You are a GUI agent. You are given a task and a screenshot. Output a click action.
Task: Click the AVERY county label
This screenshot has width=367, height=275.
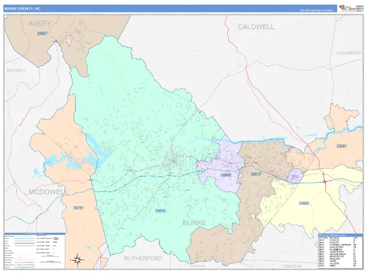[40, 23]
